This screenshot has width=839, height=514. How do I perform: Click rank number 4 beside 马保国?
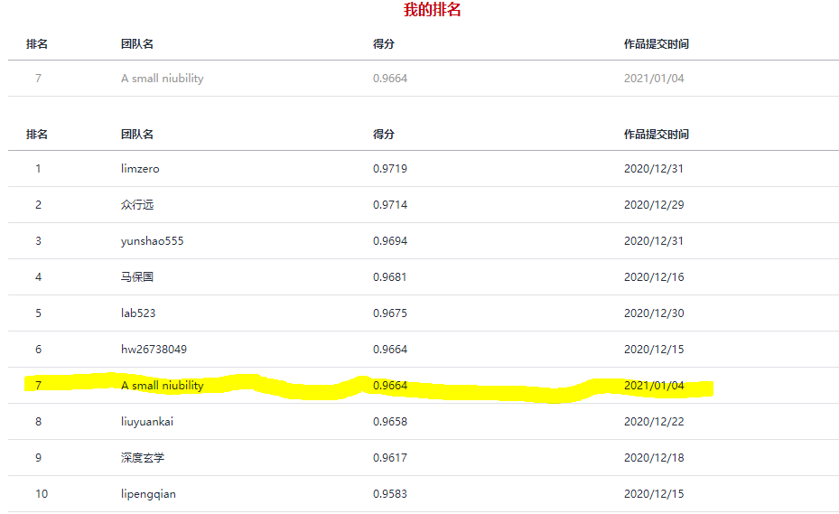(x=38, y=276)
